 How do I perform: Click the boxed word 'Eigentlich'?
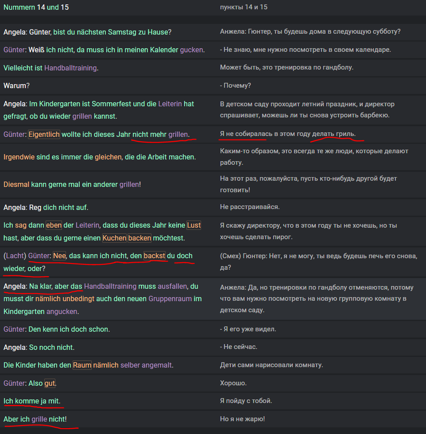click(x=44, y=134)
